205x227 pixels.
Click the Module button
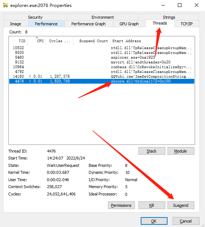[x=181, y=151]
